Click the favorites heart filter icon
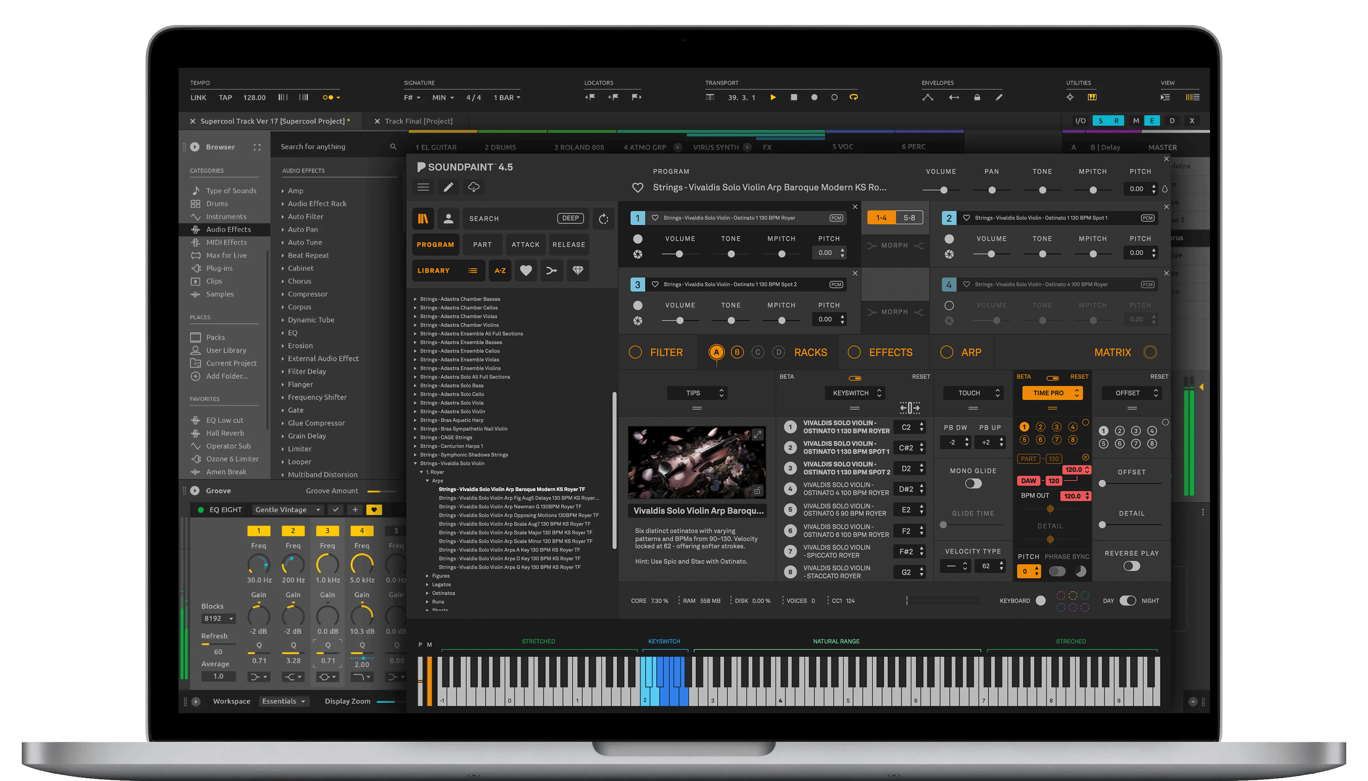The width and height of the screenshot is (1368, 781). point(526,270)
